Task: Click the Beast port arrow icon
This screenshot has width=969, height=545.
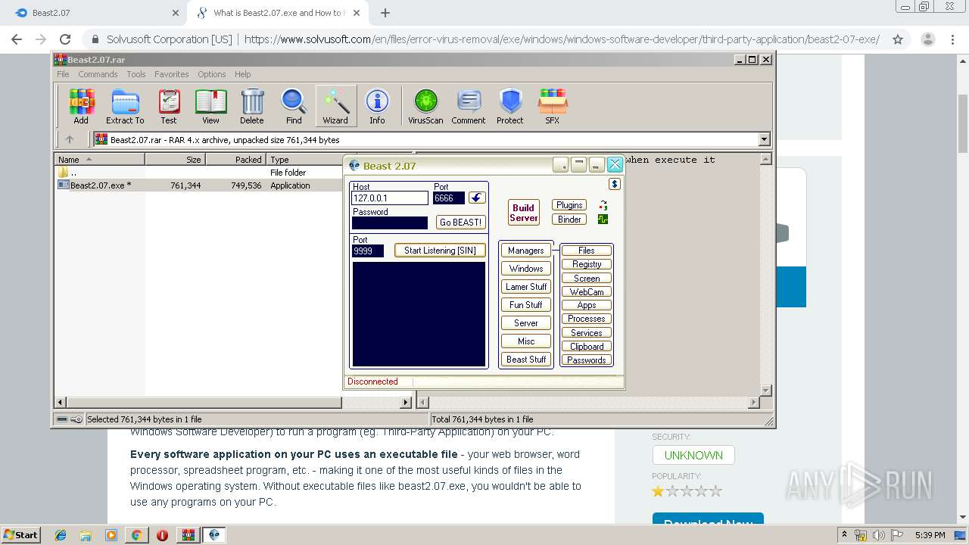Action: point(477,198)
